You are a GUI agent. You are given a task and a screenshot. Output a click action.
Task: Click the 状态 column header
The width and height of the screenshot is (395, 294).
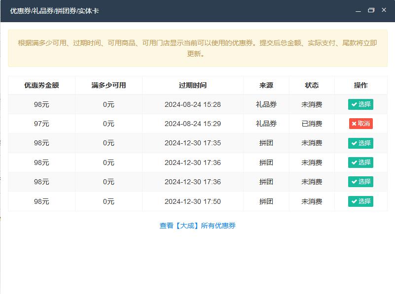312,85
